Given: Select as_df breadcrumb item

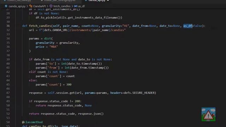Looking at the screenshot, I should coord(81,6).
